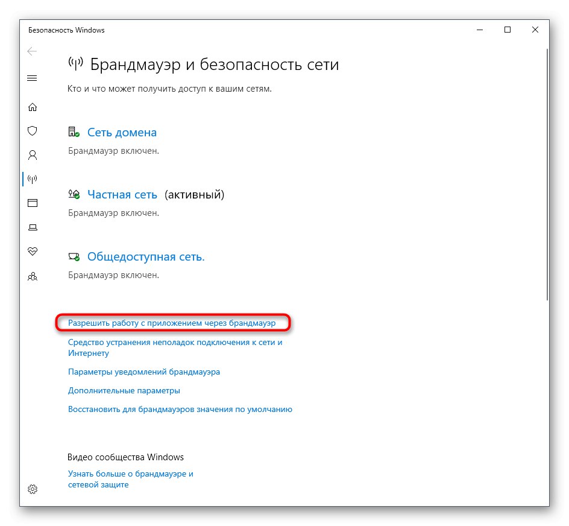Select the Account protection person icon
This screenshot has width=569, height=526.
(x=32, y=155)
